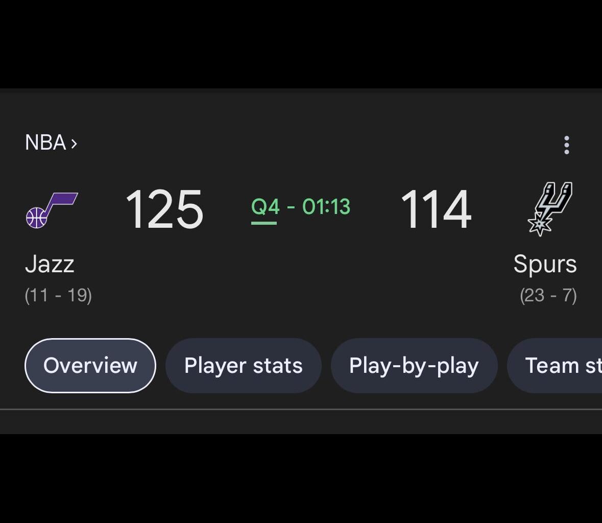The image size is (602, 523).
Task: Click the green Q4 quarter label
Action: [265, 207]
